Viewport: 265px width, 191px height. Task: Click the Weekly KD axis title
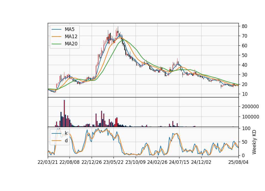point(254,142)
